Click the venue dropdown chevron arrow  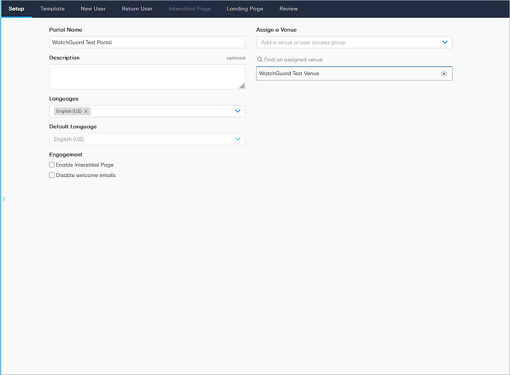click(x=444, y=42)
